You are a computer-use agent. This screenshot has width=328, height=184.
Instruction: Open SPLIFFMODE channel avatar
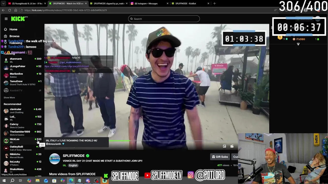pos(55,159)
